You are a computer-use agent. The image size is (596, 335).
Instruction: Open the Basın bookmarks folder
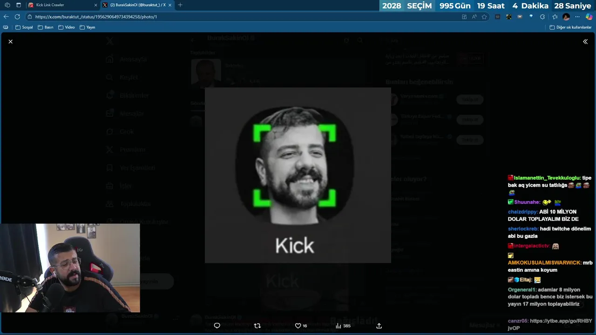click(46, 27)
